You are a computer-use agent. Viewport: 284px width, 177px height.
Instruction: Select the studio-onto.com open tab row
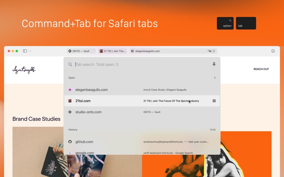pyautogui.click(x=142, y=112)
